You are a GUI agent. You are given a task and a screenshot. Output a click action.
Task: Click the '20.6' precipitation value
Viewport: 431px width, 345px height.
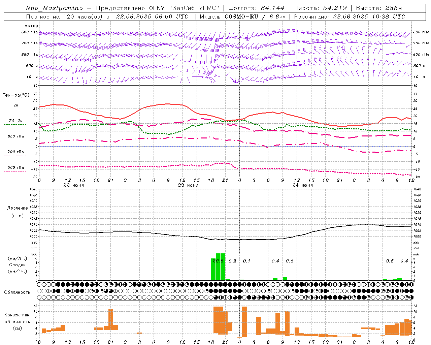tap(218, 261)
